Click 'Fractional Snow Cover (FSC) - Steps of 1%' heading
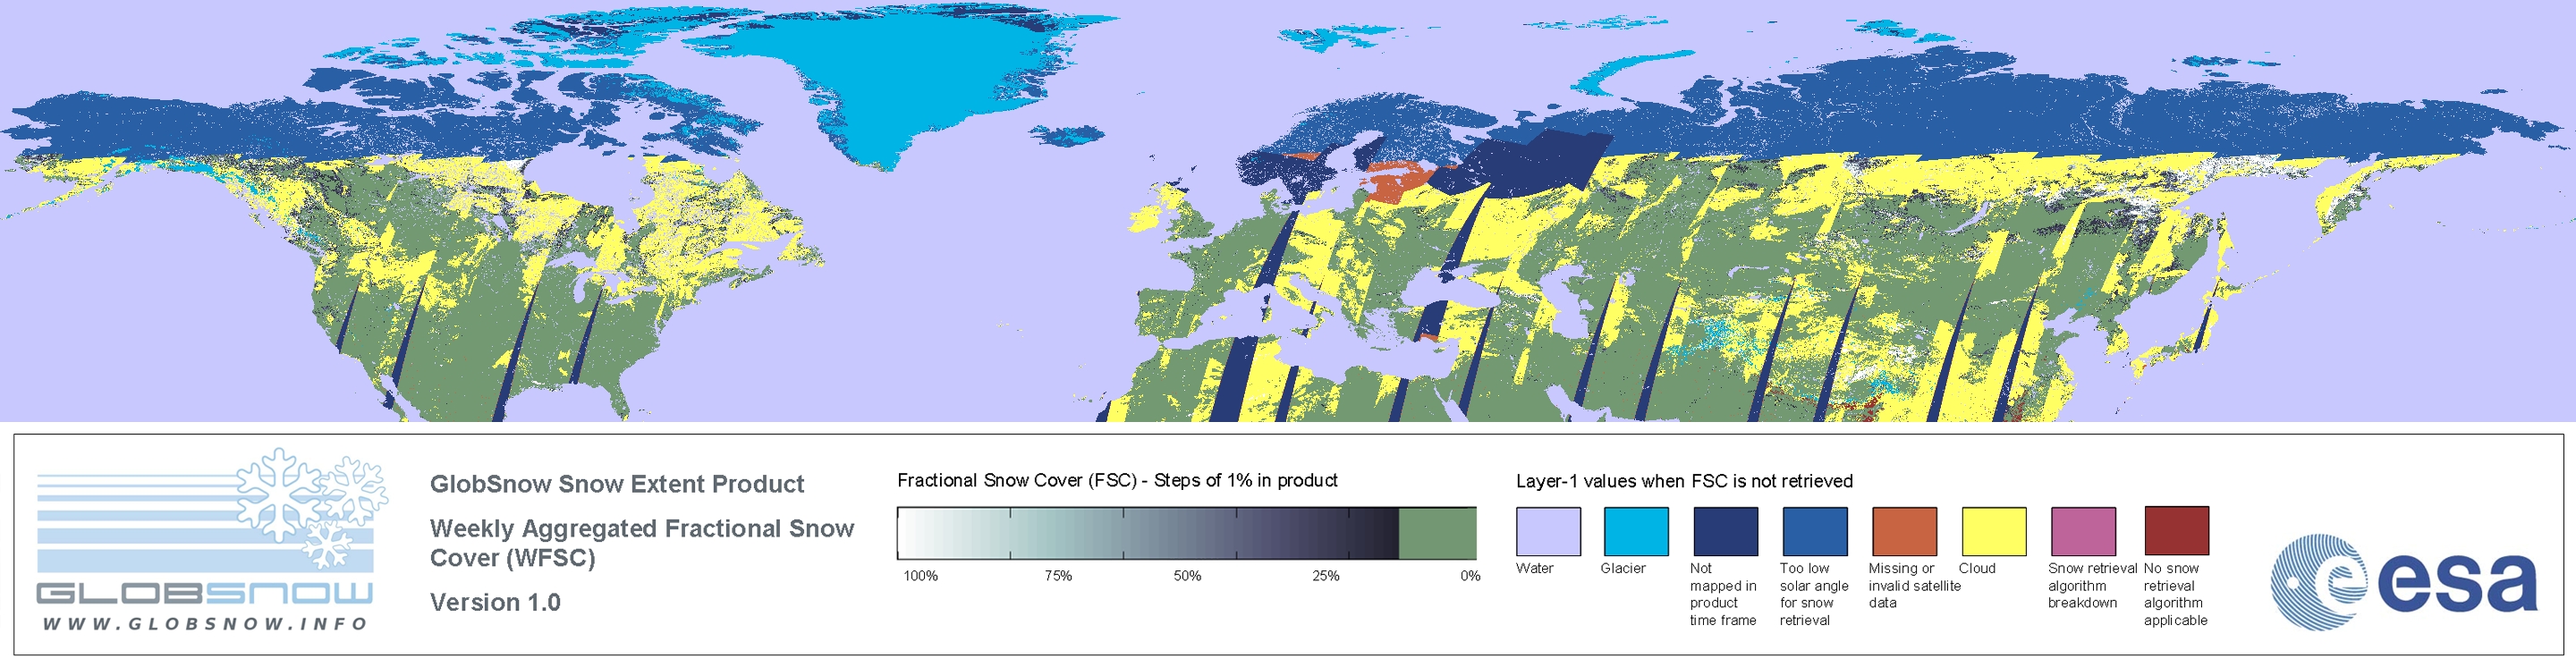2576x667 pixels. pyautogui.click(x=1117, y=480)
